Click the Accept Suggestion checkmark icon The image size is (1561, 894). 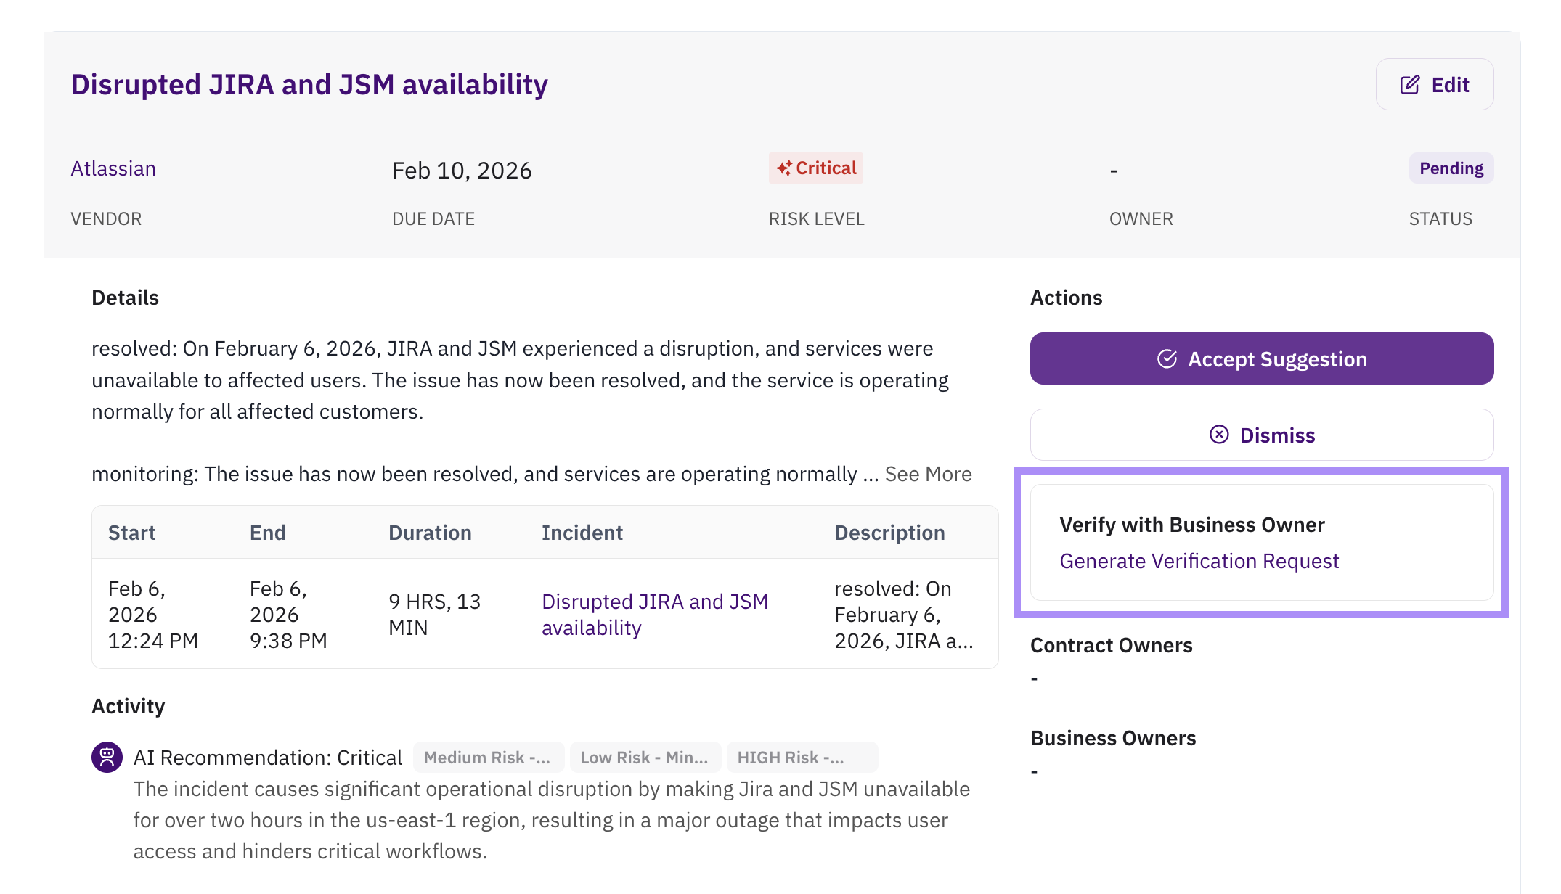tap(1167, 359)
